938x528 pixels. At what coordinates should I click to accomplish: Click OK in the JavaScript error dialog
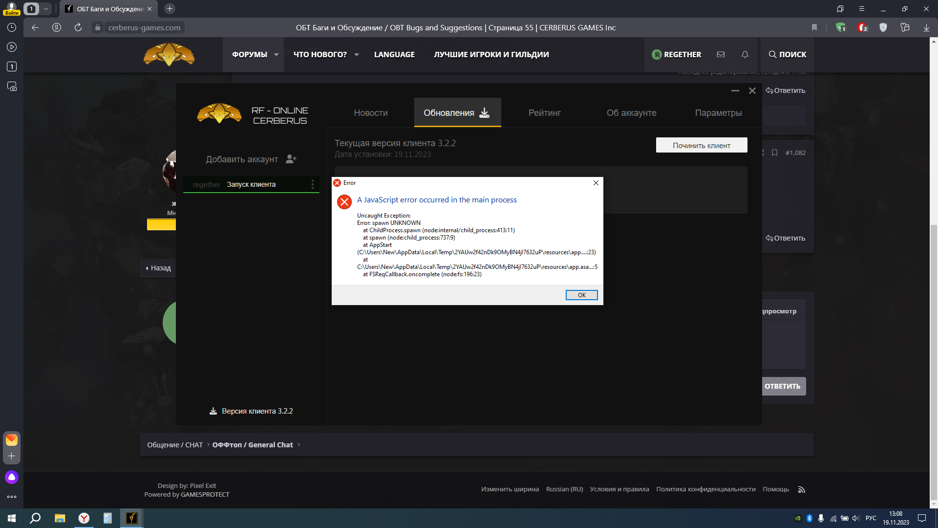581,295
